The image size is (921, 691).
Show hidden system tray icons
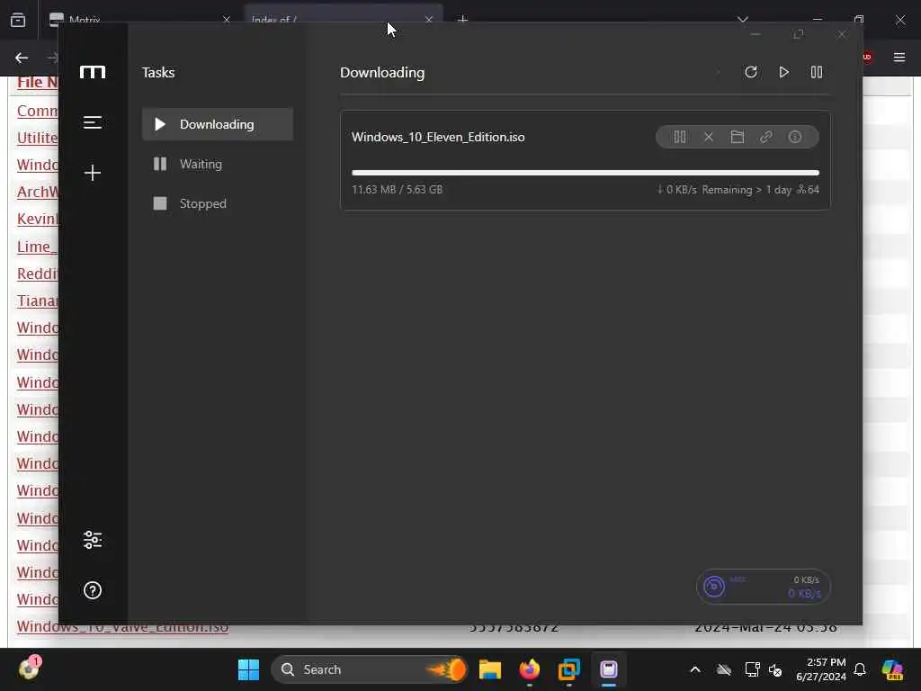click(x=695, y=669)
